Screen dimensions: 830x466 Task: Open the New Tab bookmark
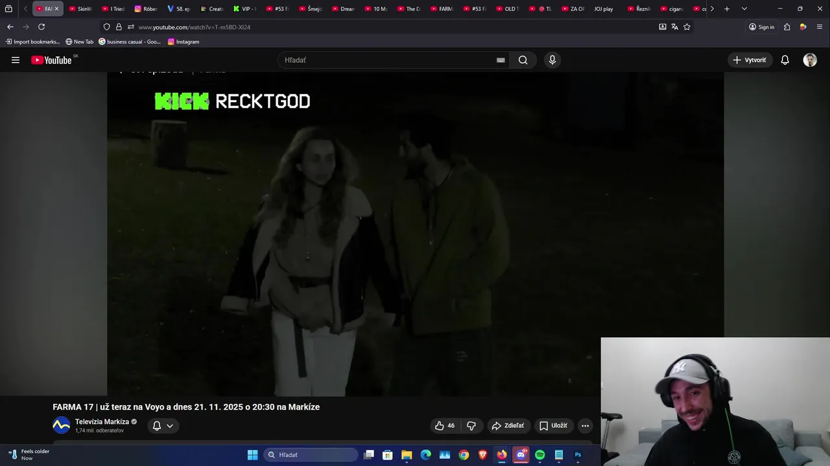(80, 41)
